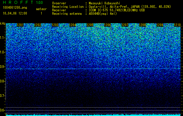Viewport: 183px width, 116px height.
Task: Click time marker 1210
Action: 177,25
